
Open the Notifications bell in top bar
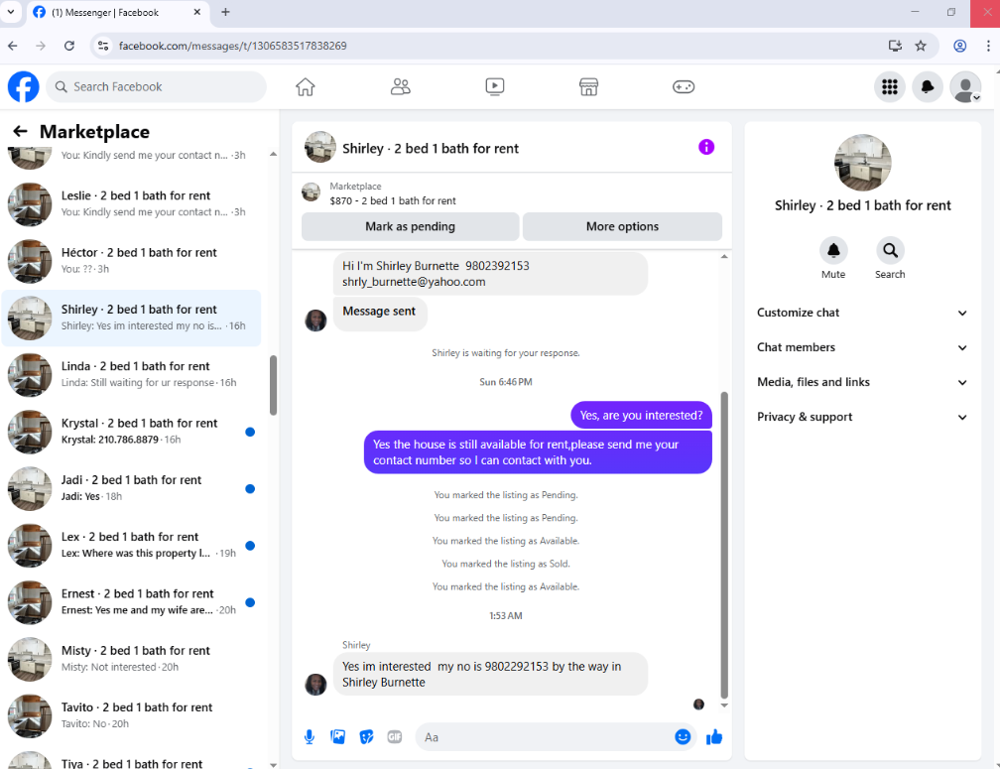[x=928, y=86]
